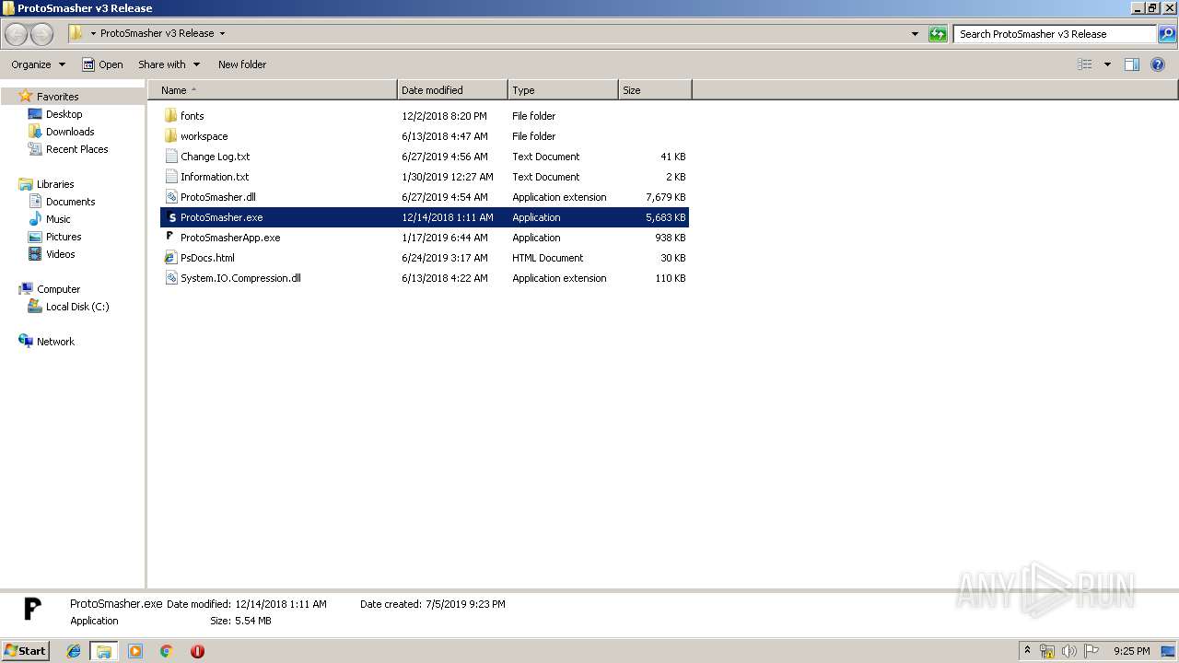Open the Organize dropdown menu

coord(39,64)
